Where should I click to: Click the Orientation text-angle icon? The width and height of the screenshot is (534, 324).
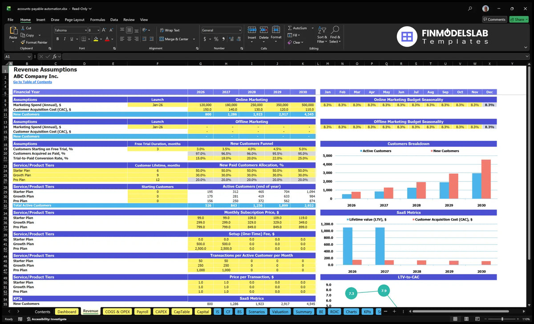pos(145,30)
